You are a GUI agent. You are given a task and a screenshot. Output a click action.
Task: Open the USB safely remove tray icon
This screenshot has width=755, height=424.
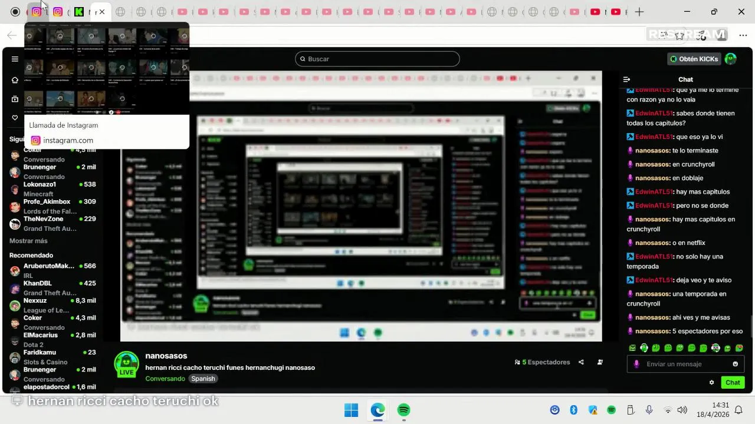tap(630, 410)
